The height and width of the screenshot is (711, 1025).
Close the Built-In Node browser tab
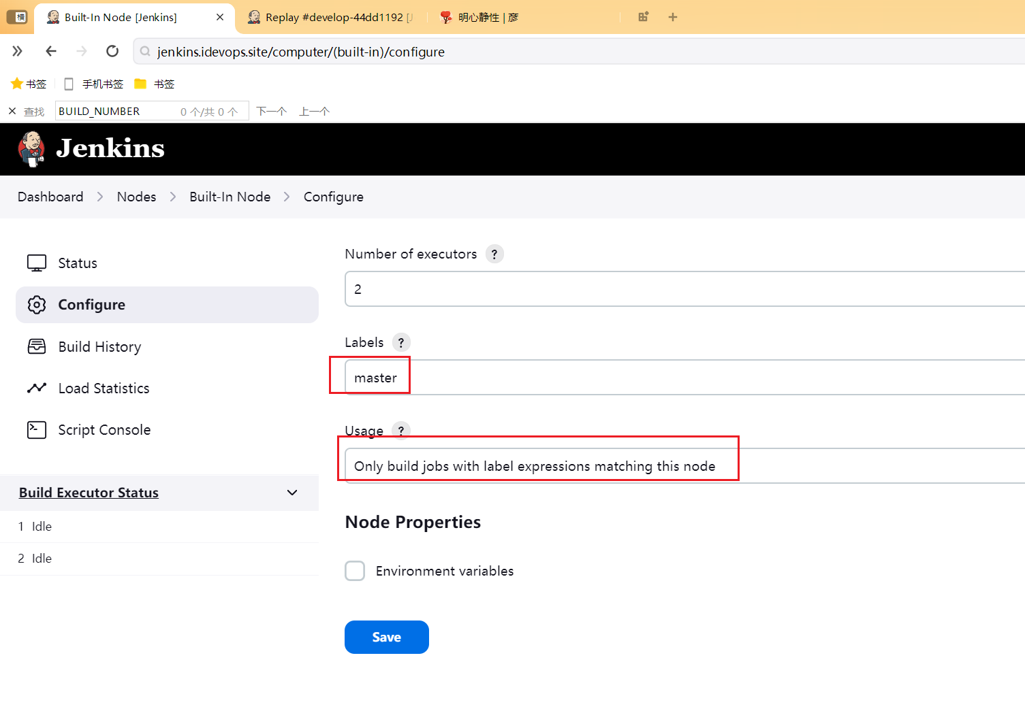pyautogui.click(x=220, y=17)
